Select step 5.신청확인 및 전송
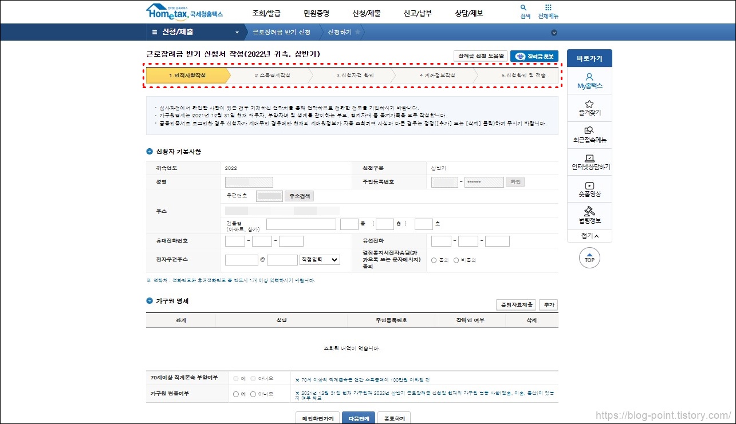This screenshot has height=424, width=736. pos(520,76)
